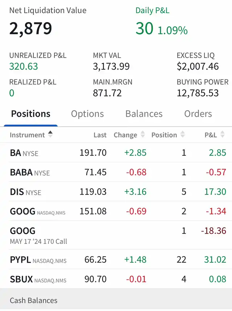This screenshot has width=232, height=311.
Task: Go to the Orders tab
Action: [x=198, y=114]
